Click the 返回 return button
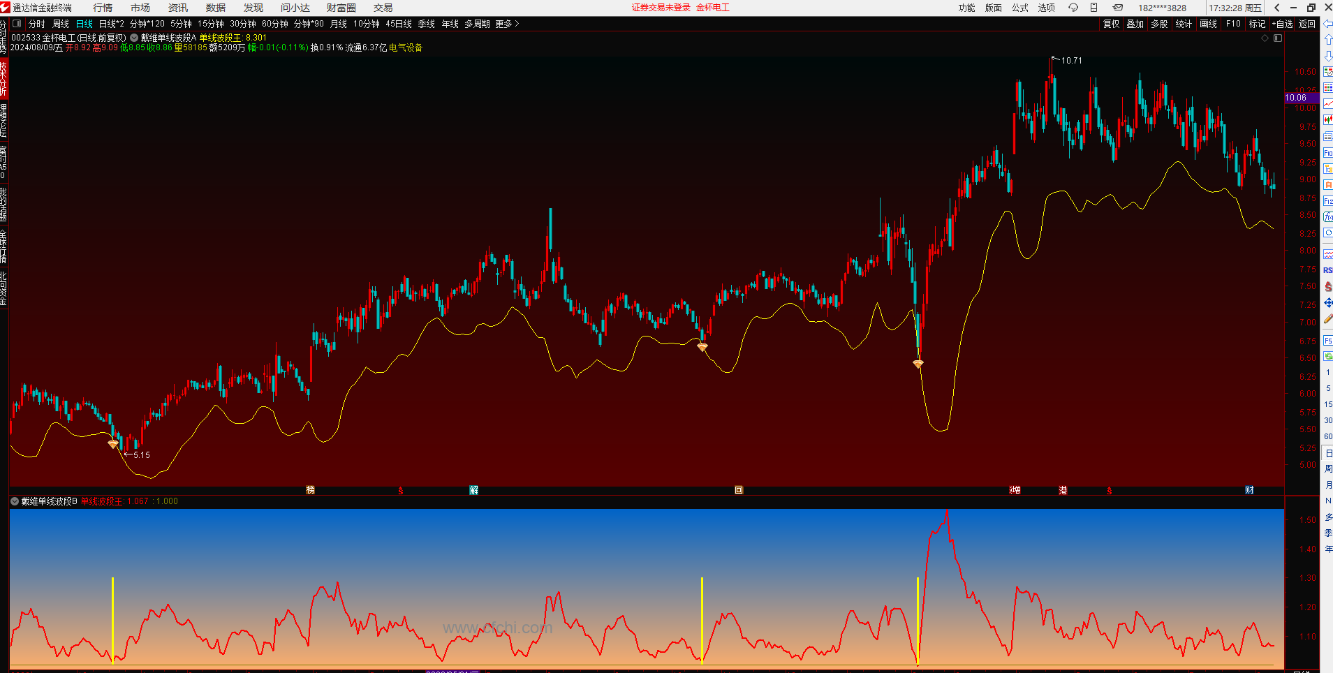 click(1307, 24)
